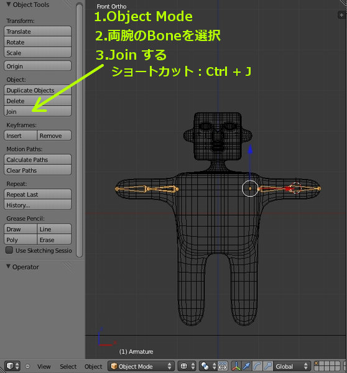Collapse the header menus with the small circle icon
Image resolution: width=347 pixels, height=373 pixels.
pyautogui.click(x=27, y=366)
